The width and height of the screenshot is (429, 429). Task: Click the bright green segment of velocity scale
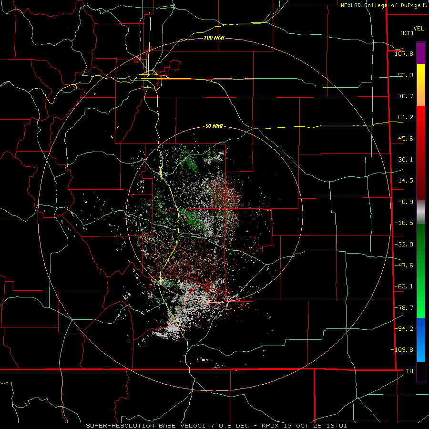421,271
